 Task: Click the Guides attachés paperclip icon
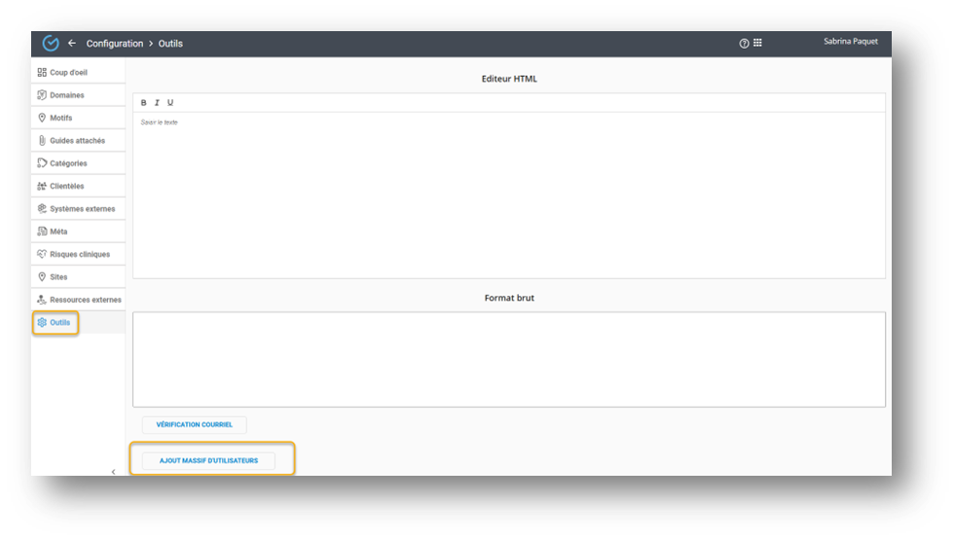coord(42,141)
